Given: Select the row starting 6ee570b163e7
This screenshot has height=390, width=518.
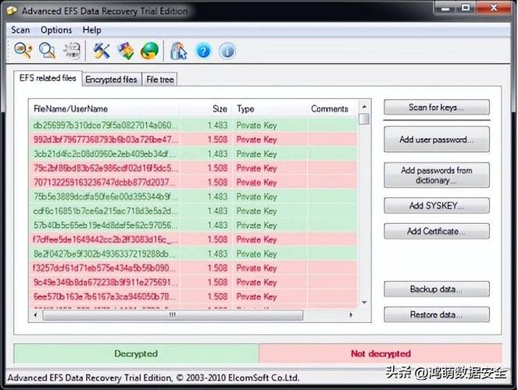Looking at the screenshot, I should pyautogui.click(x=193, y=296).
